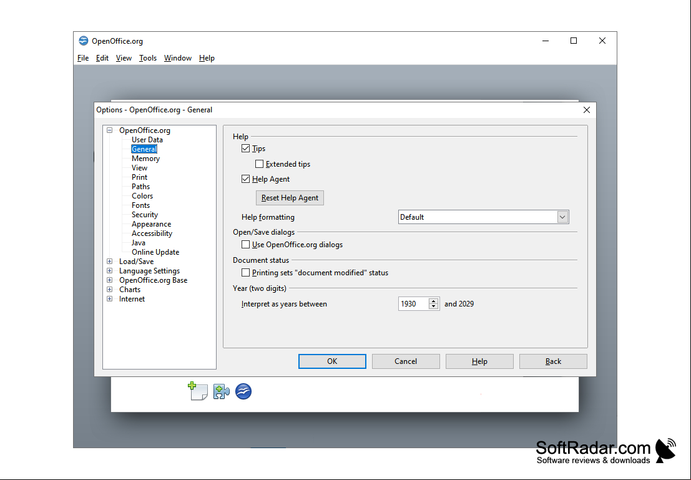Select the Charts tree label
The image size is (691, 480).
[x=130, y=290]
